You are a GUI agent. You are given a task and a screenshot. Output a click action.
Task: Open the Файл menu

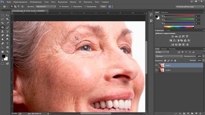(x=9, y=2)
